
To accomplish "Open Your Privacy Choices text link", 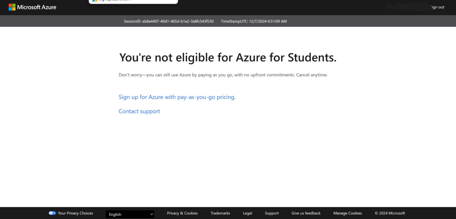I will pos(75,213).
